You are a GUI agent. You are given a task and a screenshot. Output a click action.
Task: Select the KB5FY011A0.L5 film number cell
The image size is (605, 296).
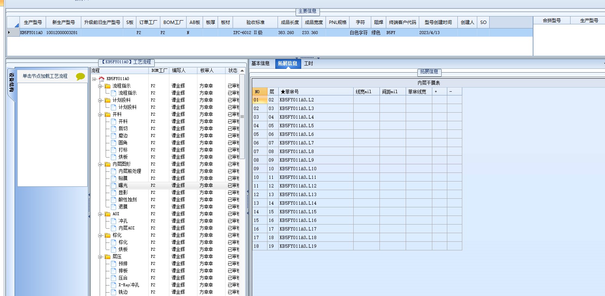pos(316,126)
